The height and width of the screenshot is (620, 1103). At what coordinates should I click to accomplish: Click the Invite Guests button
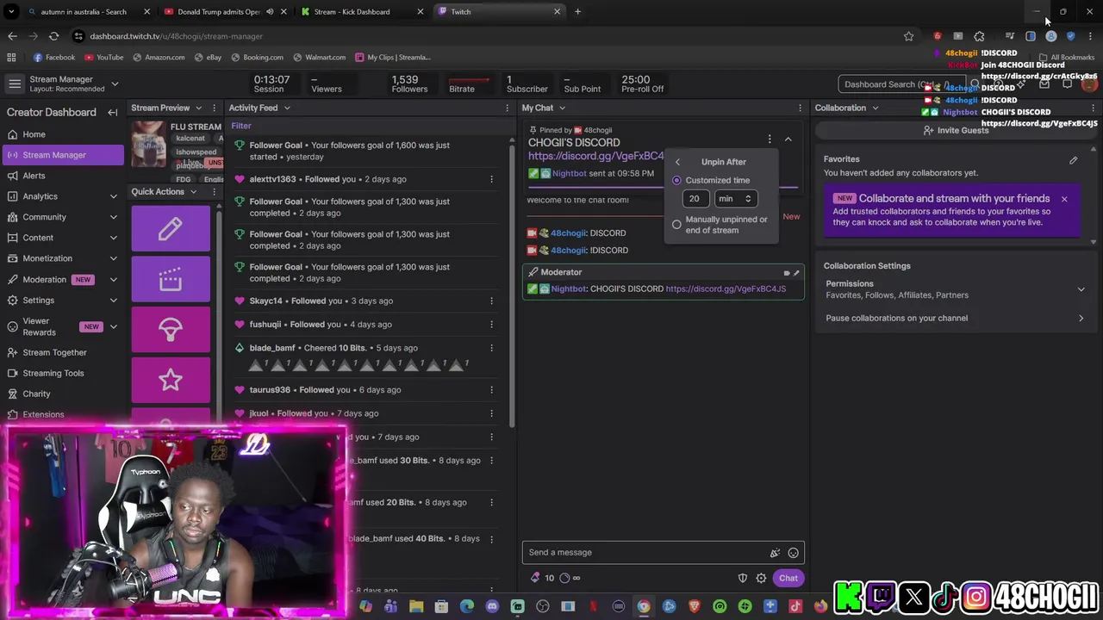tap(956, 130)
